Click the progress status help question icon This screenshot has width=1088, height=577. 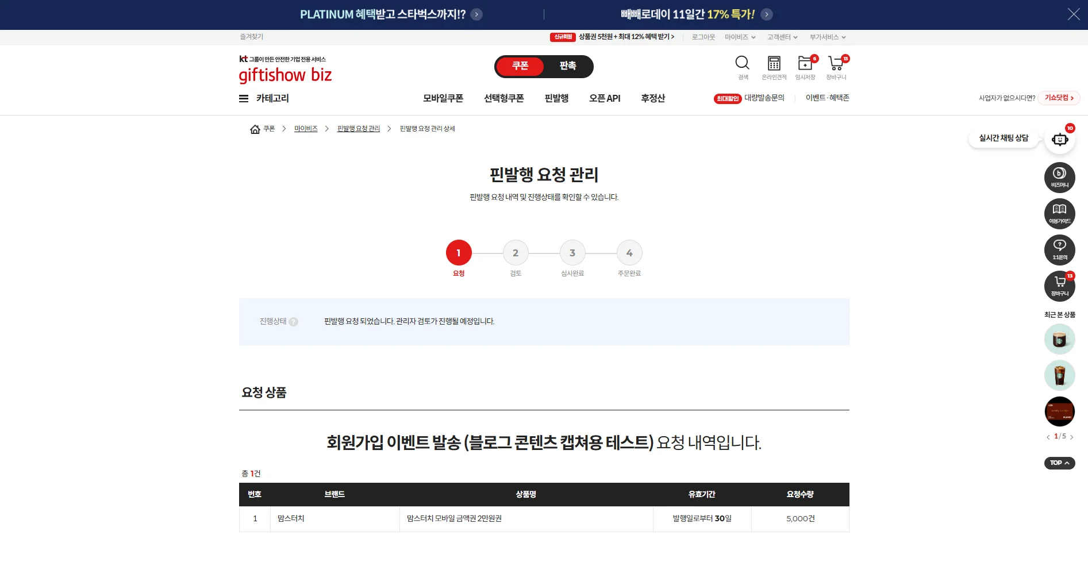[x=293, y=322]
